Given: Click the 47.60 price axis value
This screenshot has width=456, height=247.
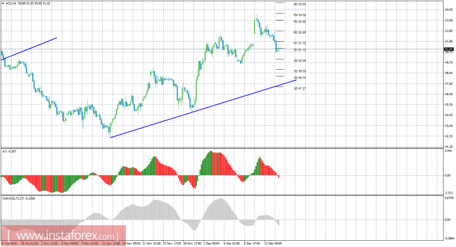Looking at the screenshot, I should [448, 83].
